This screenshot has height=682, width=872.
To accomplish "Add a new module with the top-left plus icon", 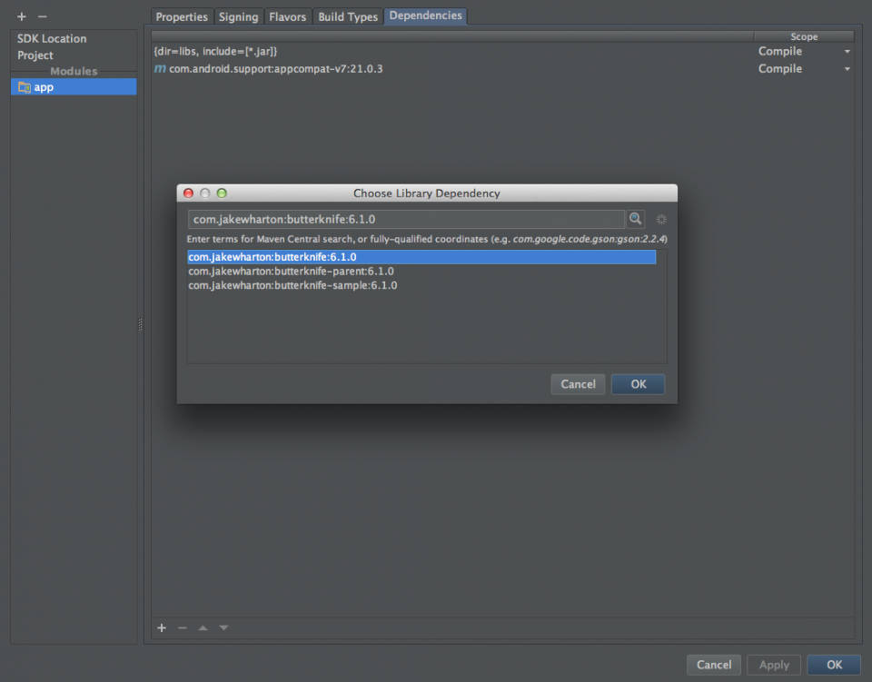I will coord(21,16).
